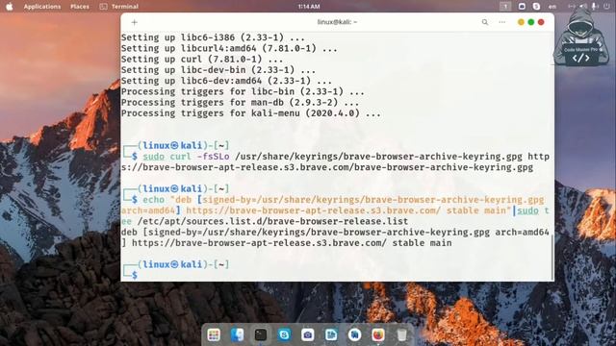Open the Finder-style file manager in dock
616x346 pixels.
pos(237,334)
